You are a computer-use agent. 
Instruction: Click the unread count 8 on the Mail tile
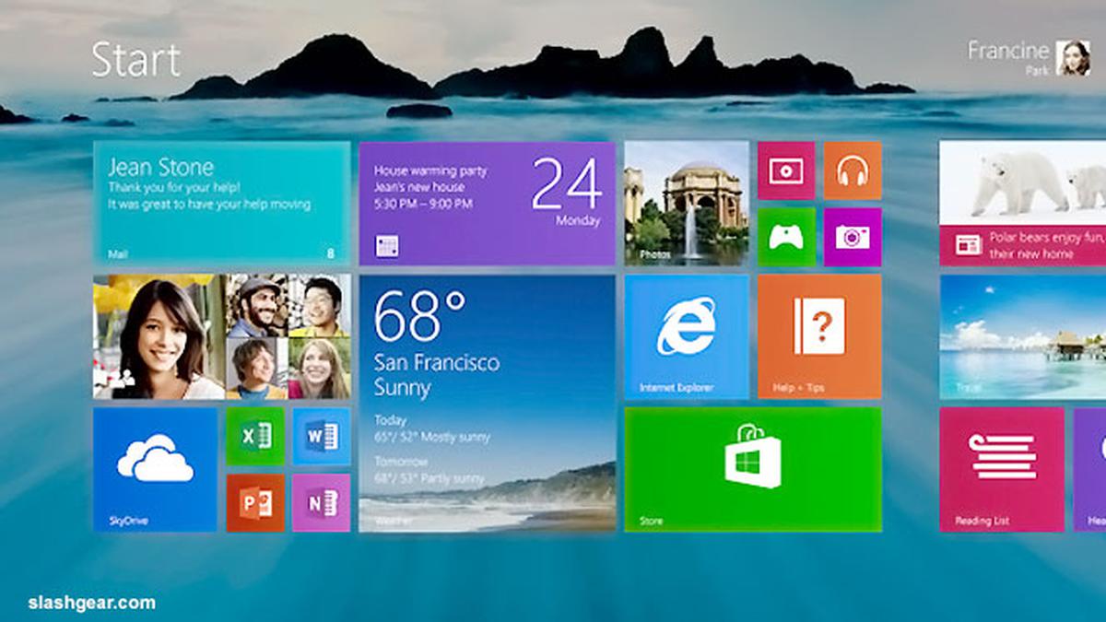click(x=331, y=253)
